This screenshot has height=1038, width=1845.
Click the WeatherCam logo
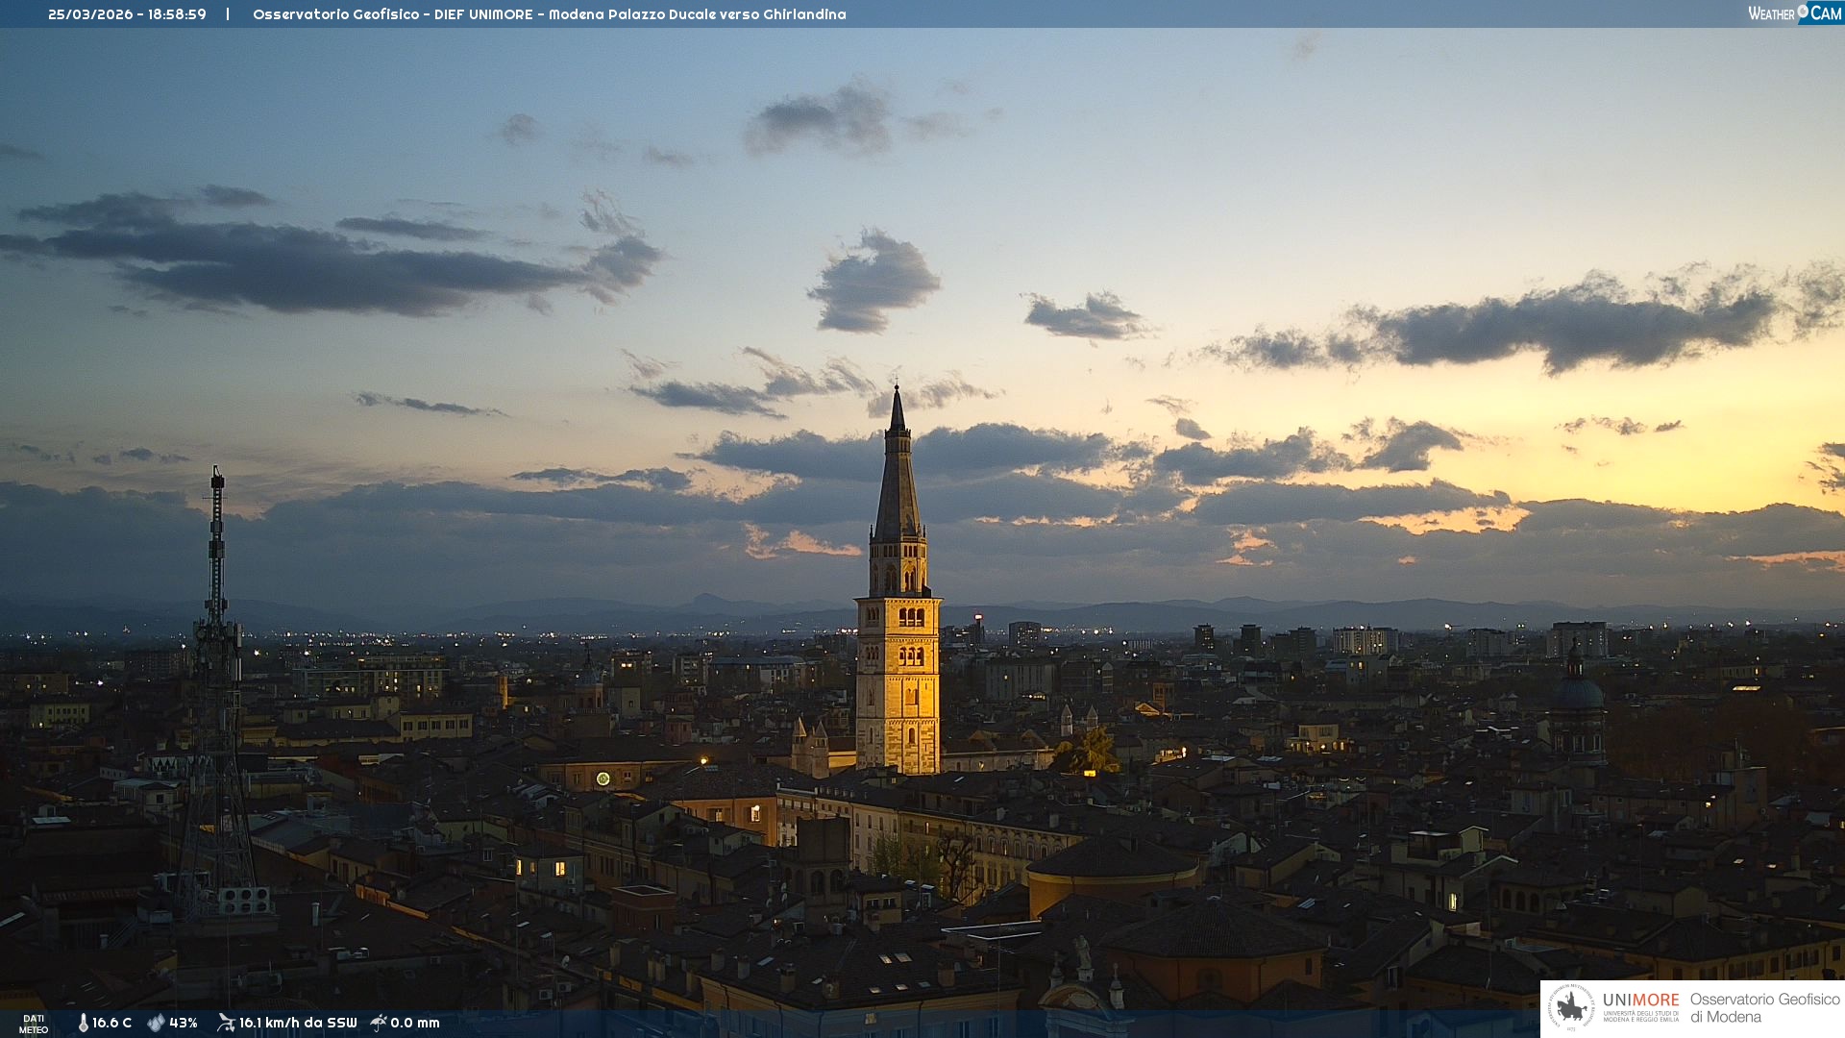click(x=1794, y=13)
